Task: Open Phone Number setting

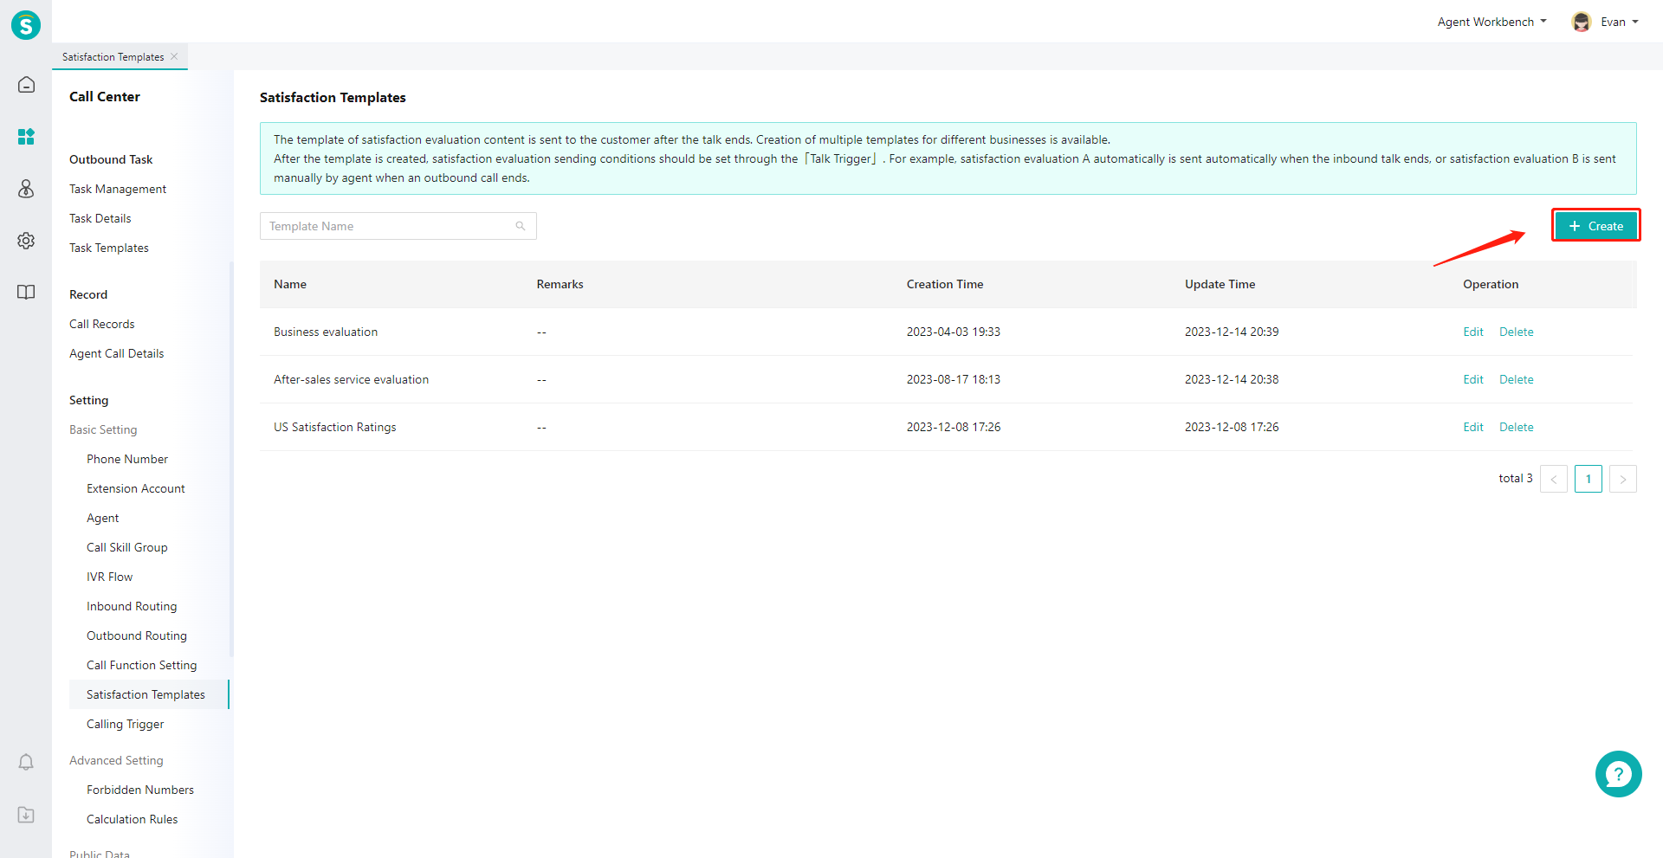Action: pos(127,459)
